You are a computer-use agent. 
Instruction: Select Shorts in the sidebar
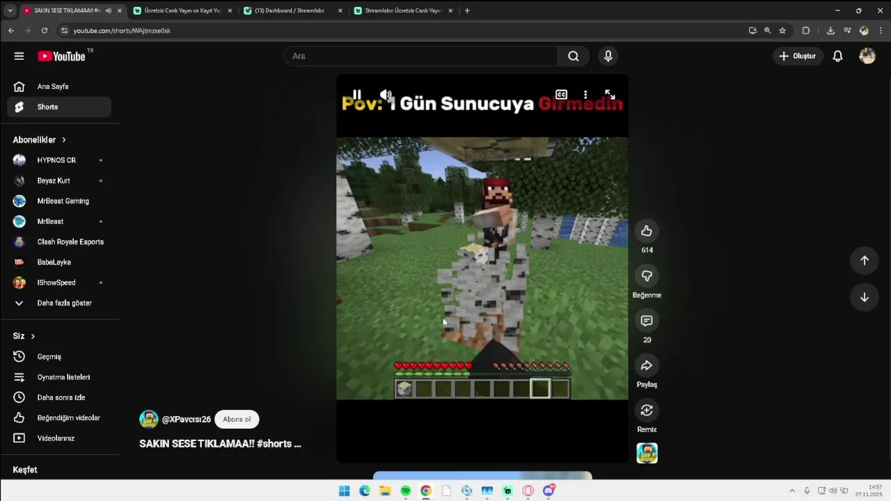[x=59, y=107]
